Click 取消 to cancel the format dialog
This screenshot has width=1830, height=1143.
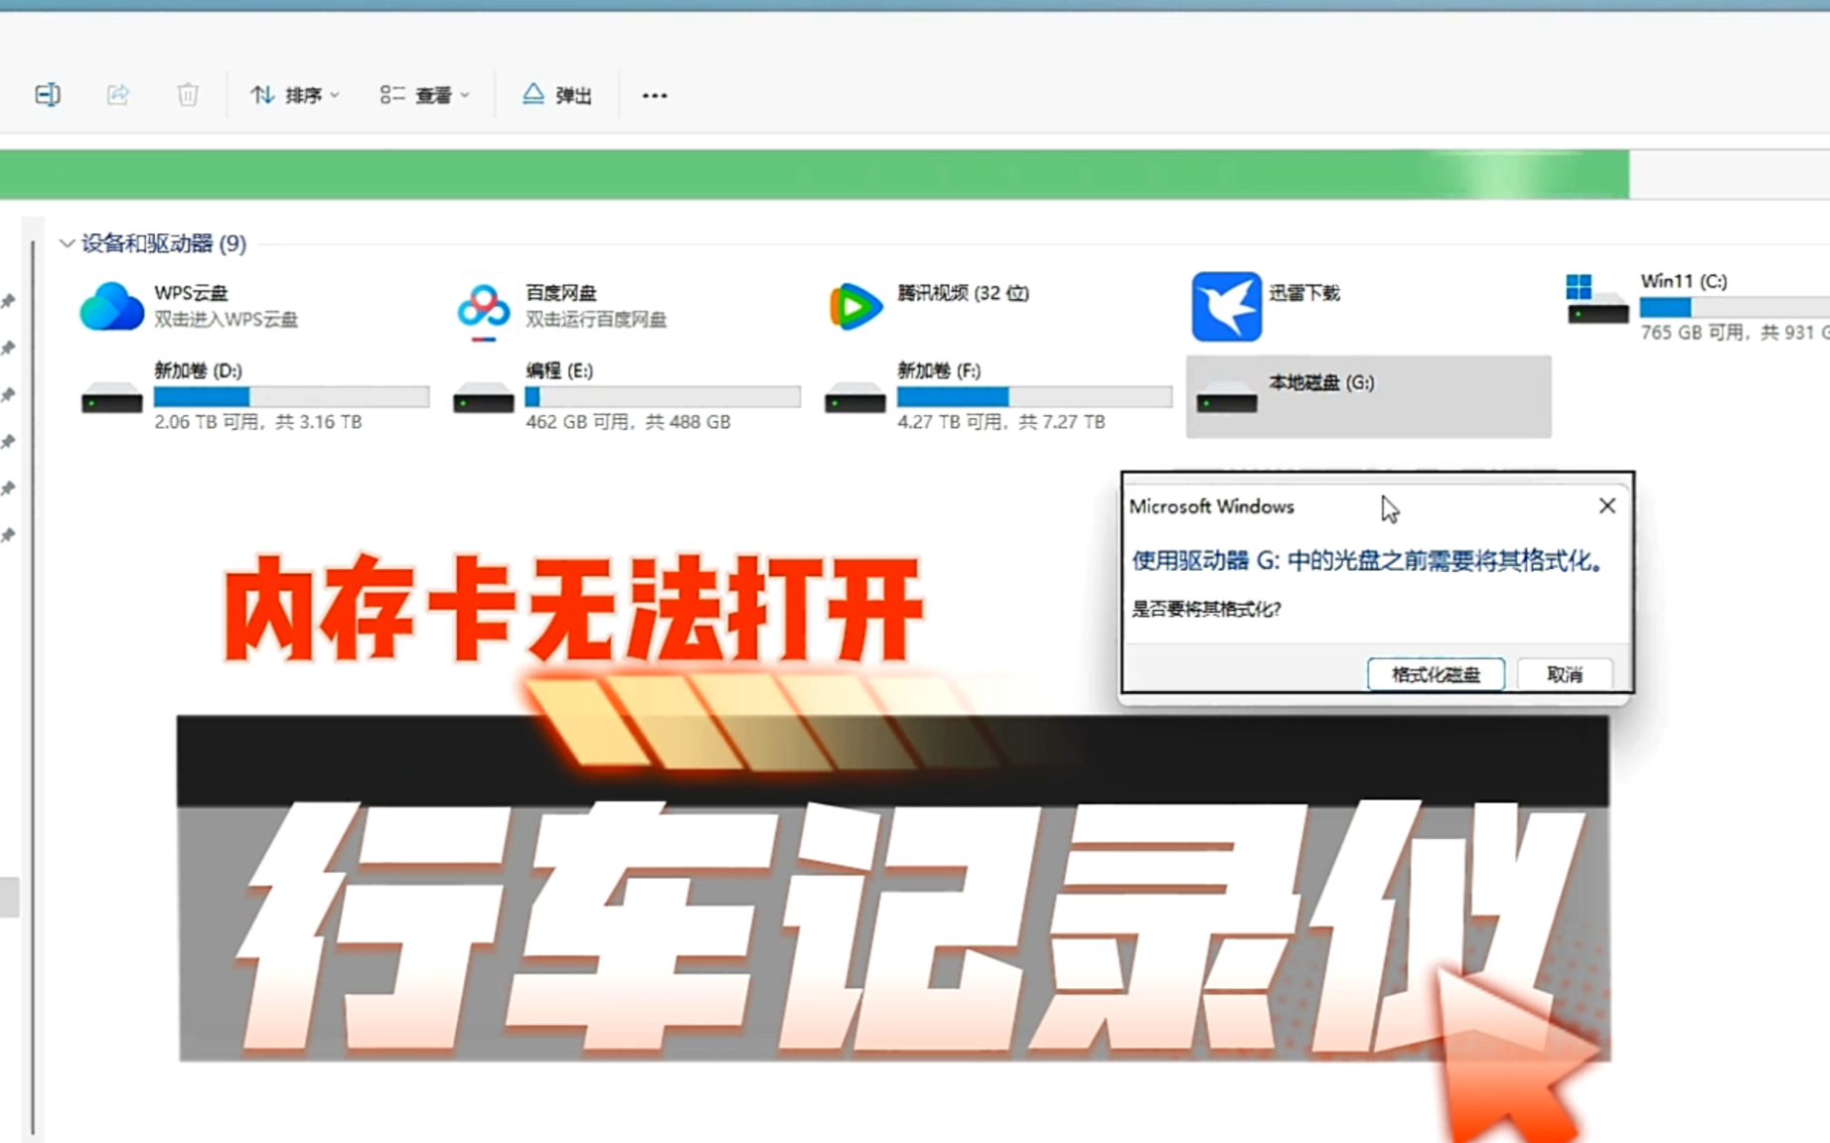(1565, 674)
